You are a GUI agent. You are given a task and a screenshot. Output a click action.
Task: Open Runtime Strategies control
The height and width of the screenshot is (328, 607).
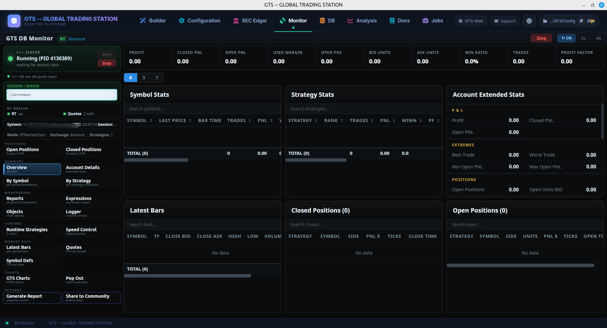[32, 231]
